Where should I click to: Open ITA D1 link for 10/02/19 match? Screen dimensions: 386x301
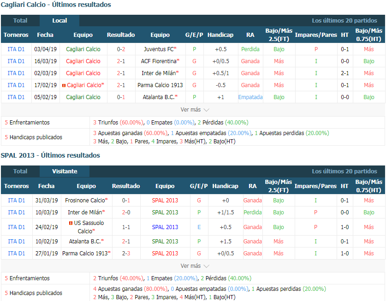tap(17, 242)
